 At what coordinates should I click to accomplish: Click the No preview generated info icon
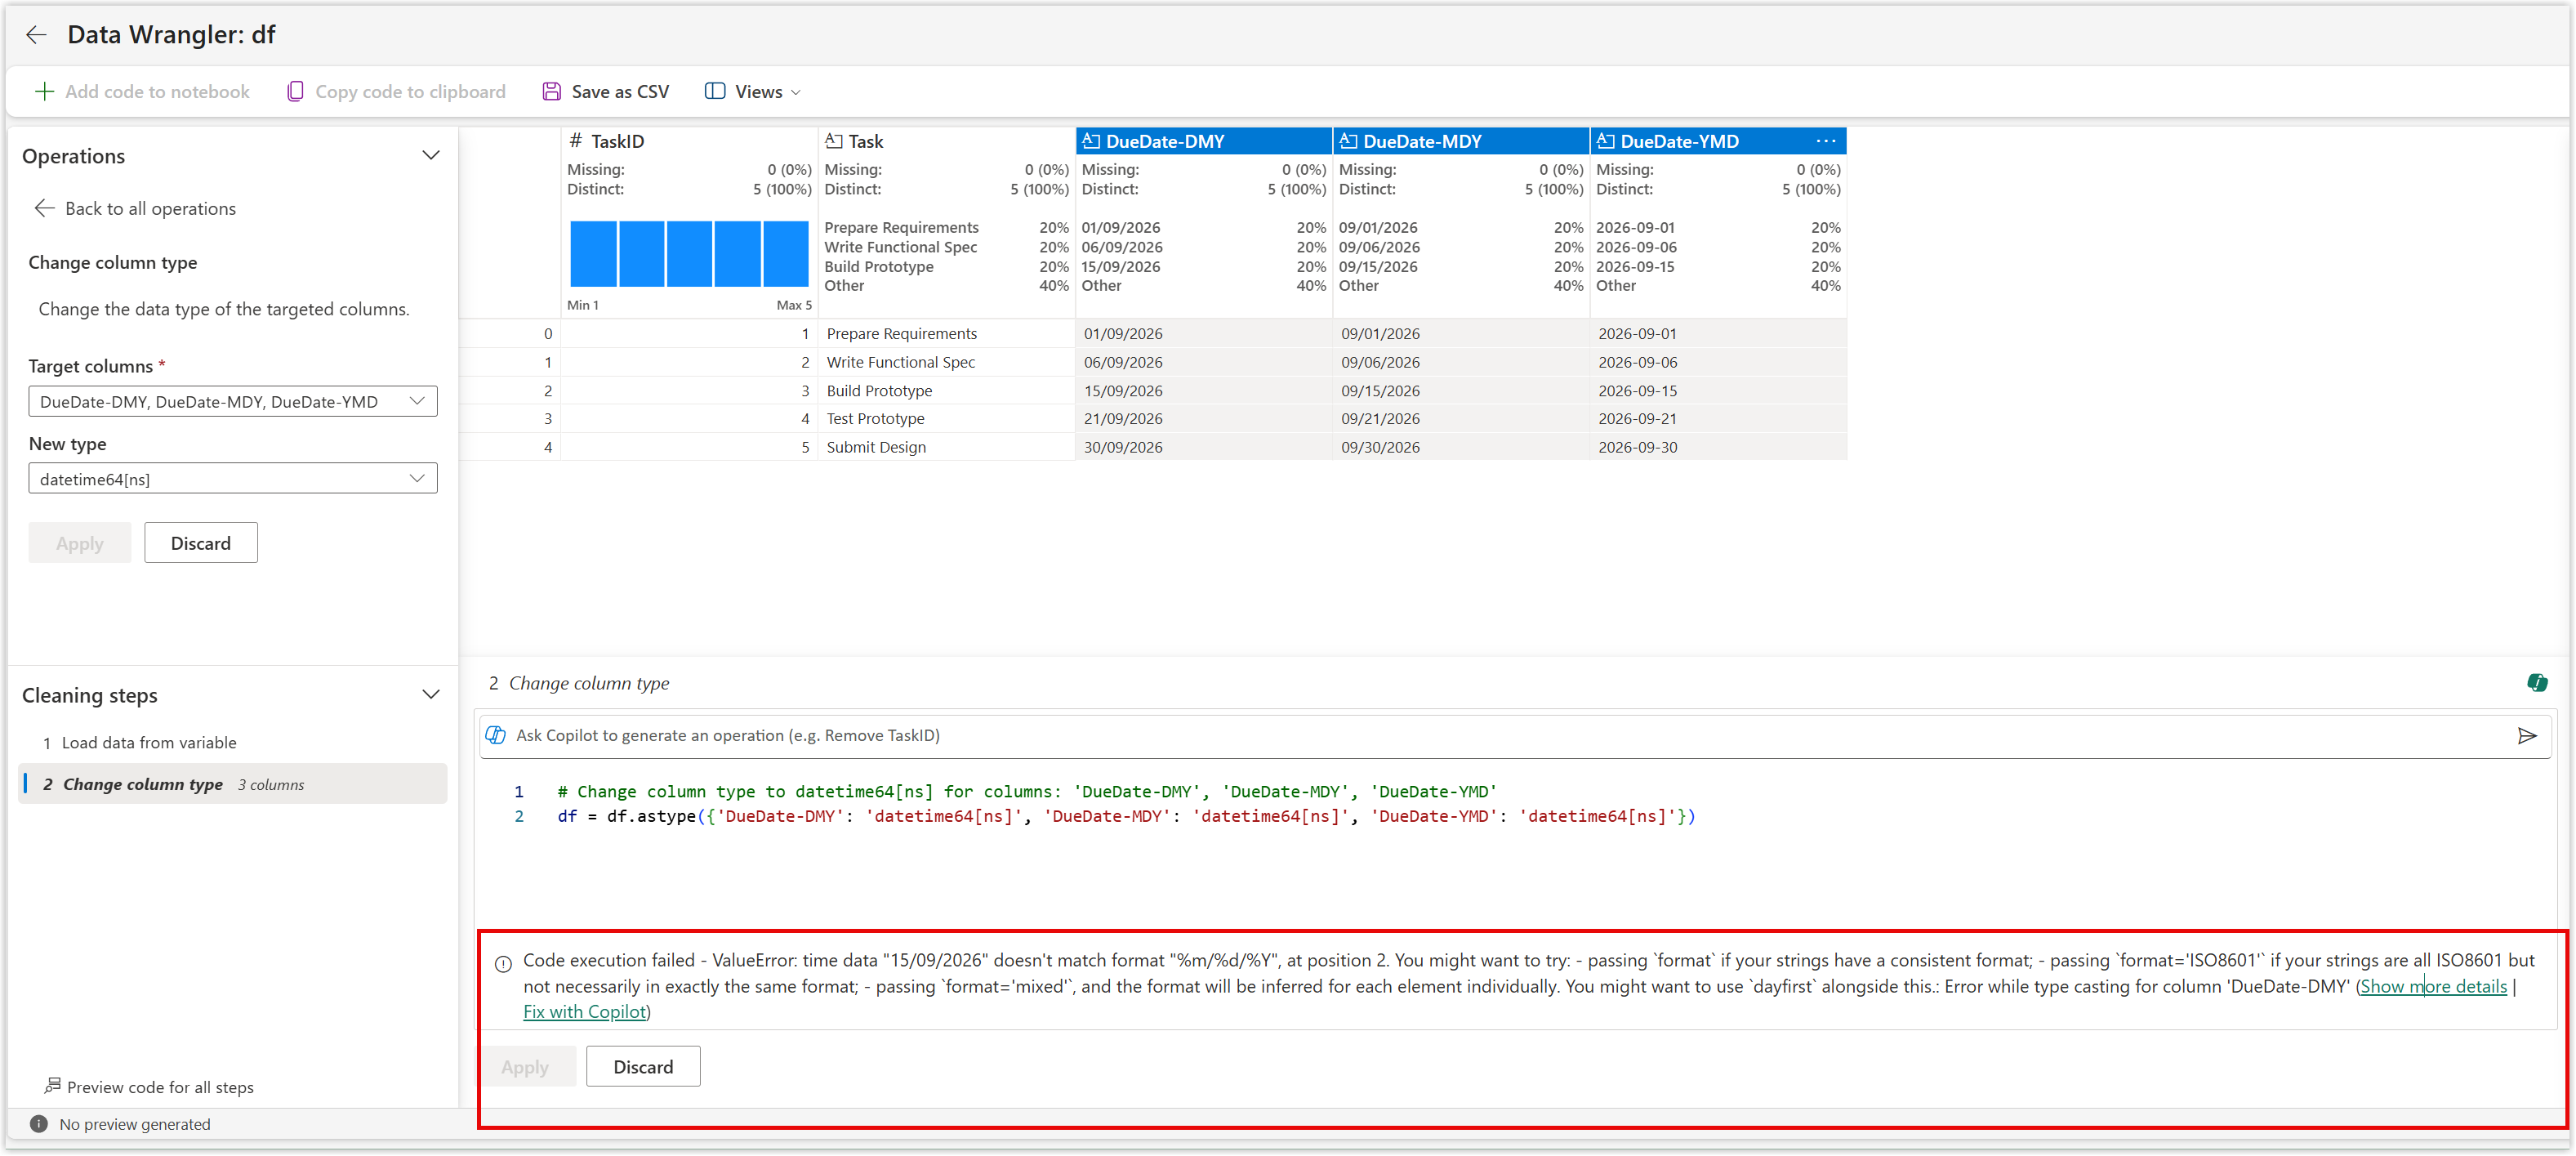tap(39, 1124)
